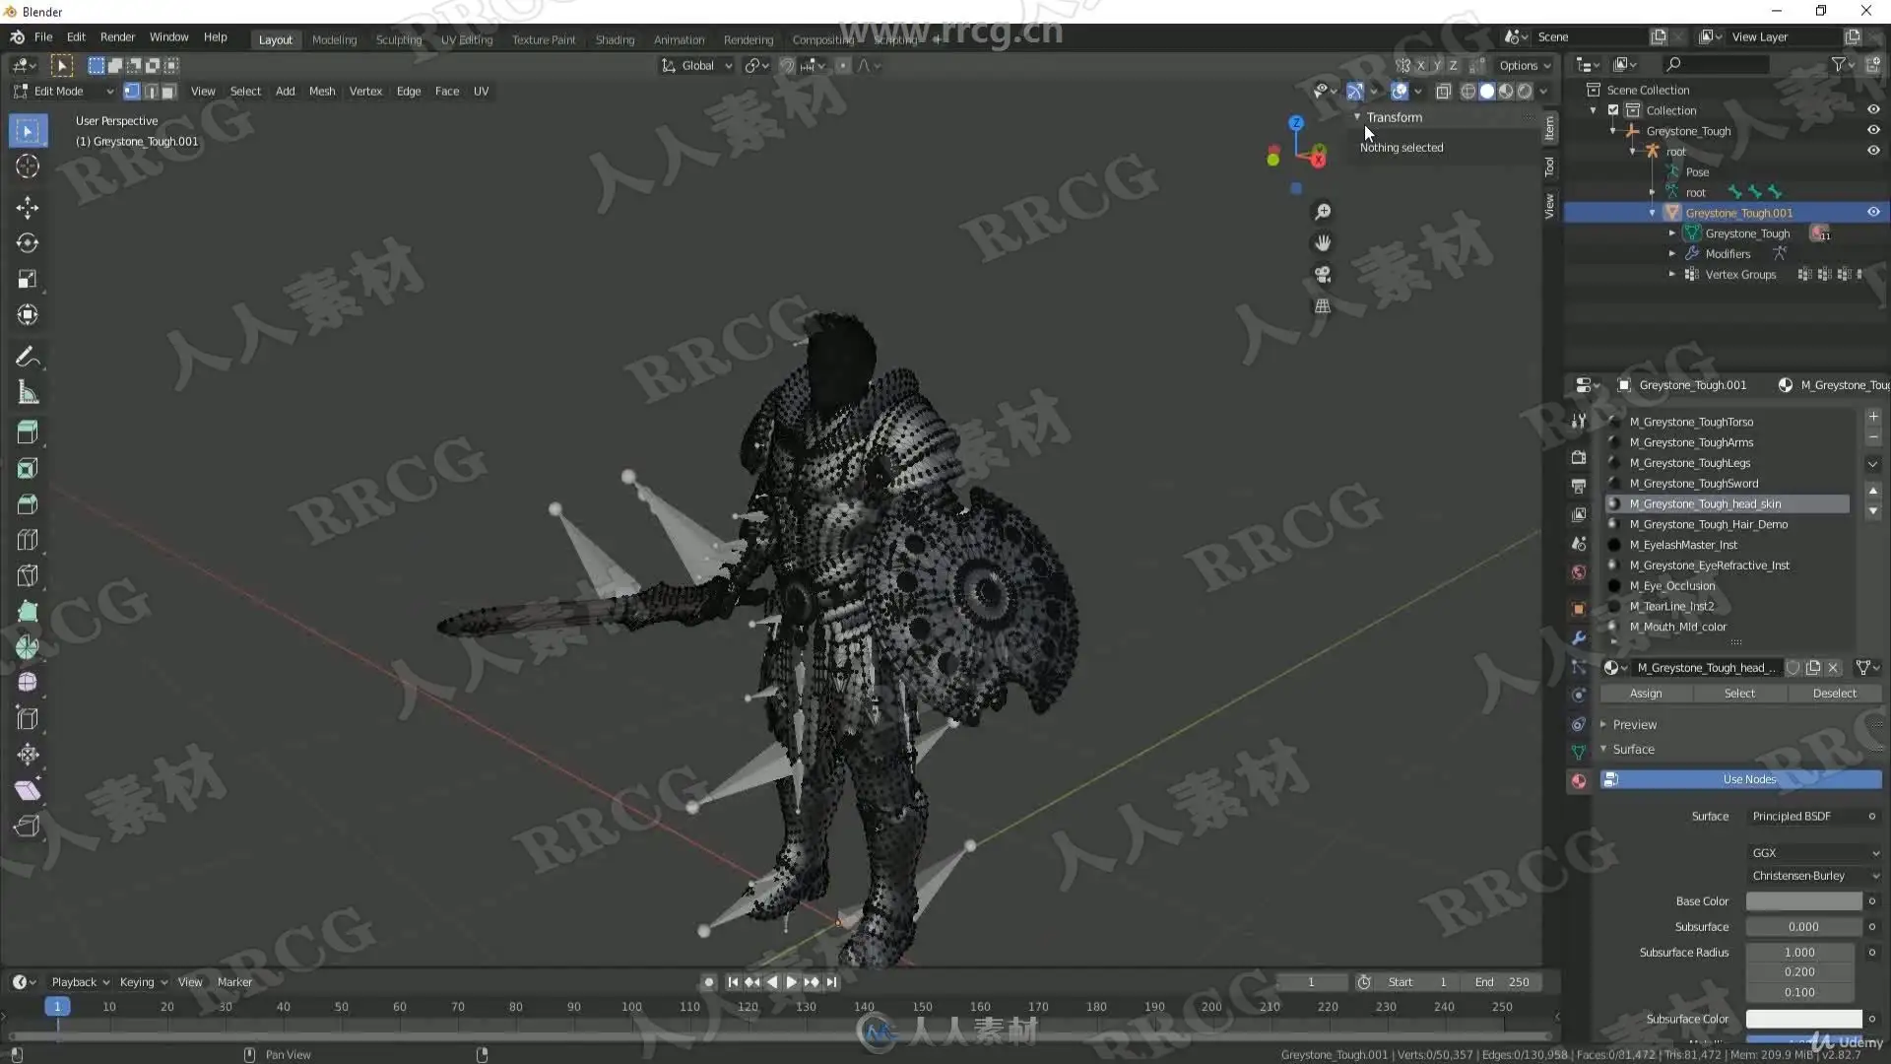
Task: Open the Shading workspace tab
Action: click(x=615, y=39)
